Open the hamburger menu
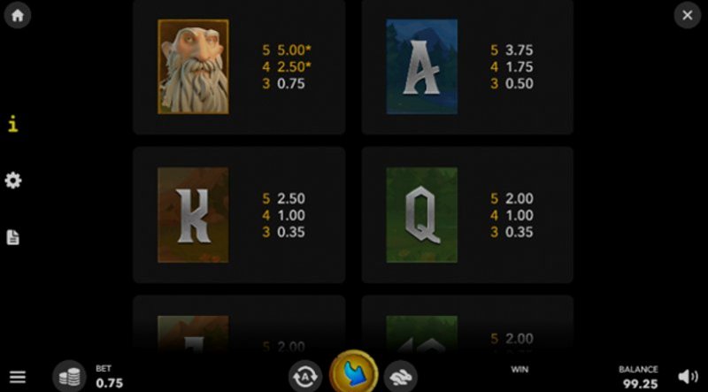The width and height of the screenshot is (708, 392). [17, 377]
